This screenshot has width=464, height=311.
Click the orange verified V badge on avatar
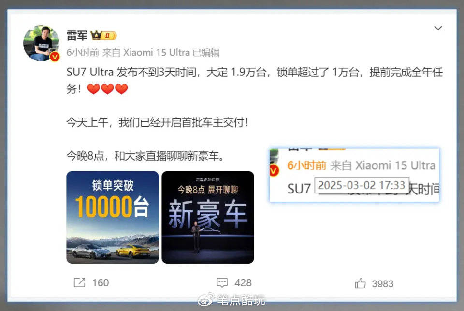55,57
